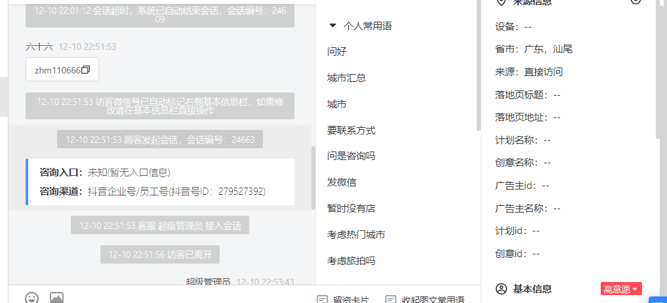The height and width of the screenshot is (303, 667).
Task: Open the 高意愿 intent dropdown
Action: (621, 289)
